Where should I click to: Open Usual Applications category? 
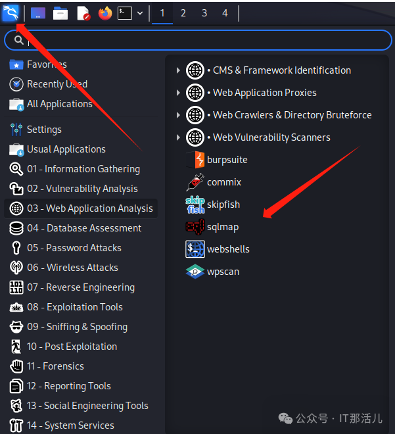(81, 149)
